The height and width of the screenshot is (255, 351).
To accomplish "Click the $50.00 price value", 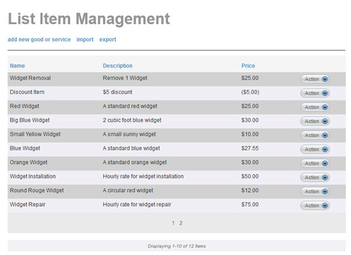I will (x=250, y=176).
